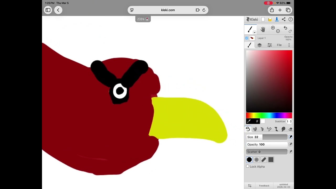Change hue on the rainbow slider
The width and height of the screenshot is (336, 189).
[269, 115]
